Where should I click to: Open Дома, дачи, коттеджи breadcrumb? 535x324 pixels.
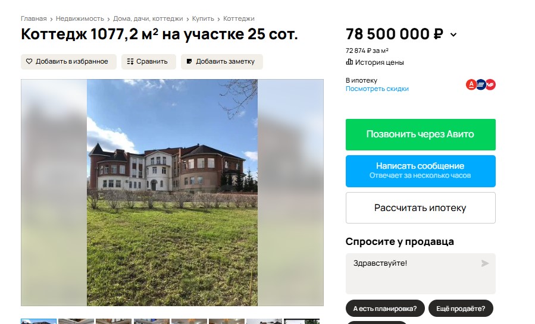pyautogui.click(x=148, y=18)
